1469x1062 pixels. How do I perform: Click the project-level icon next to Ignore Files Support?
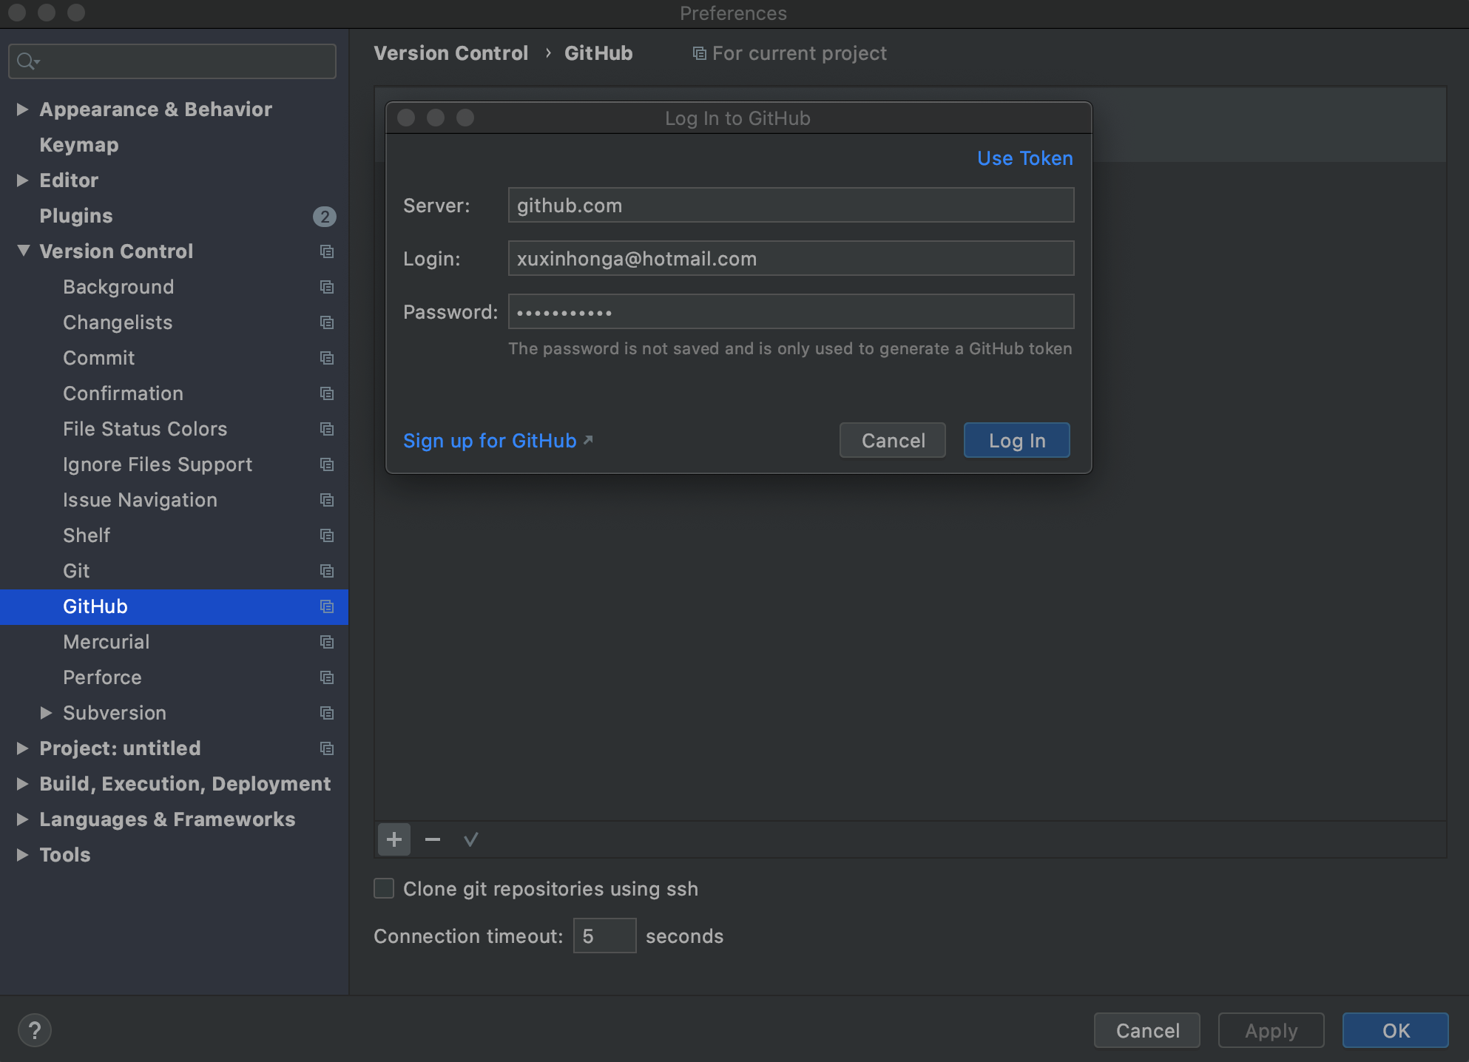327,464
